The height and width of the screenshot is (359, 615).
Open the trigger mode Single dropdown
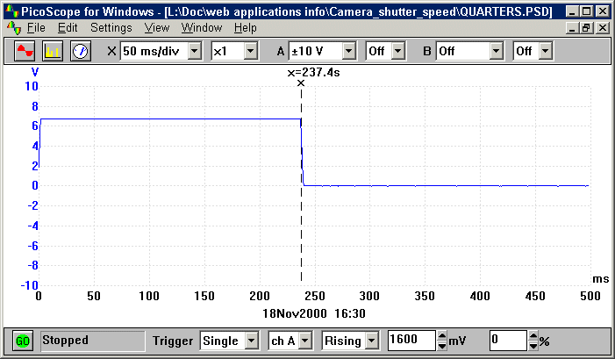[x=251, y=341]
